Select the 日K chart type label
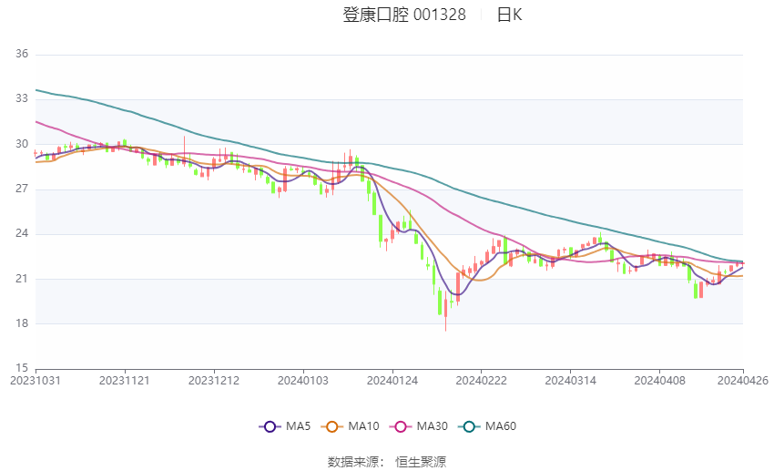Image resolution: width=774 pixels, height=471 pixels. click(509, 15)
